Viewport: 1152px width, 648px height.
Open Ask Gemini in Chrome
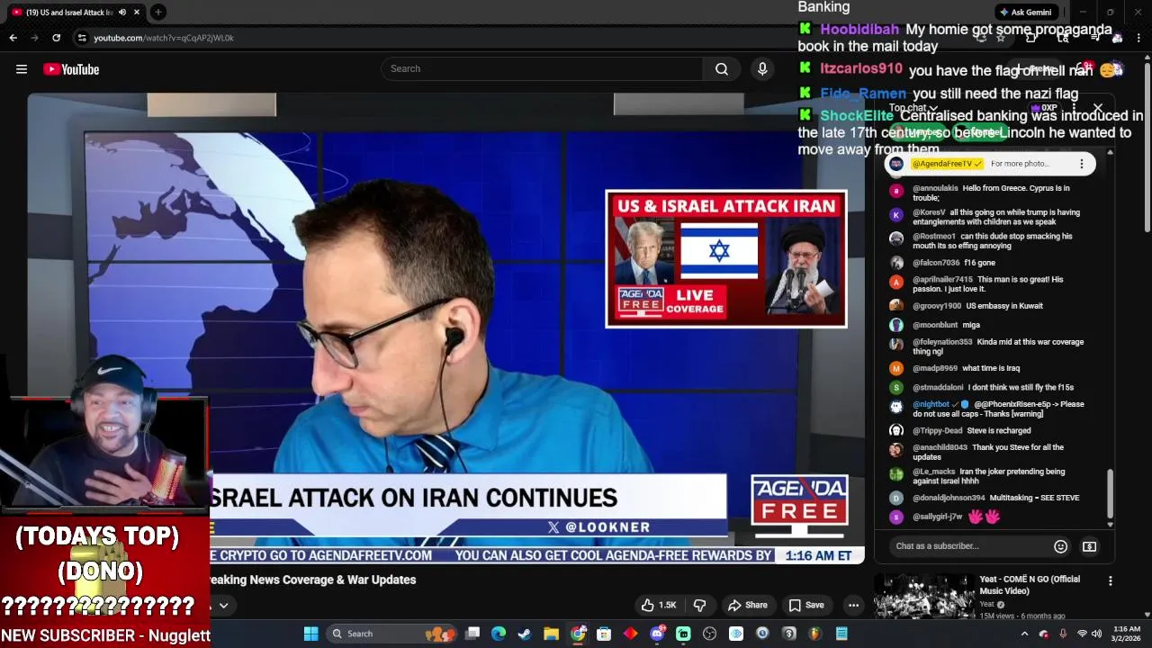click(1025, 12)
